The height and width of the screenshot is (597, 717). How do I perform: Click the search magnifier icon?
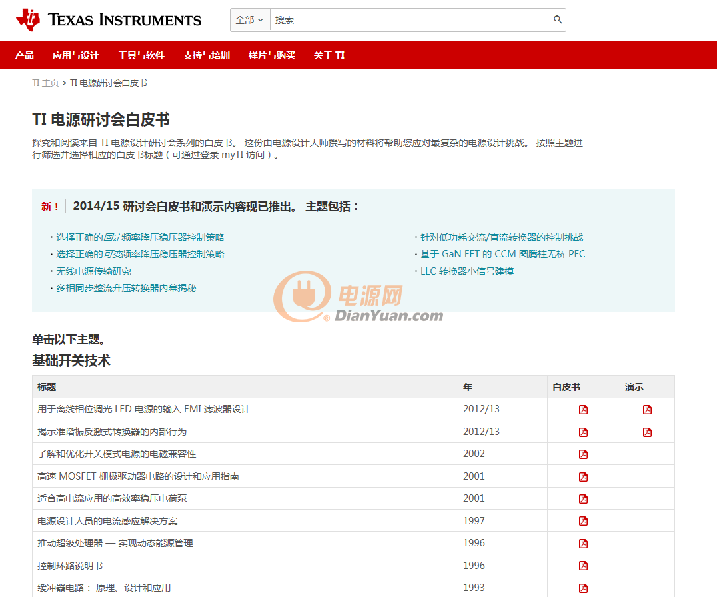pyautogui.click(x=558, y=20)
